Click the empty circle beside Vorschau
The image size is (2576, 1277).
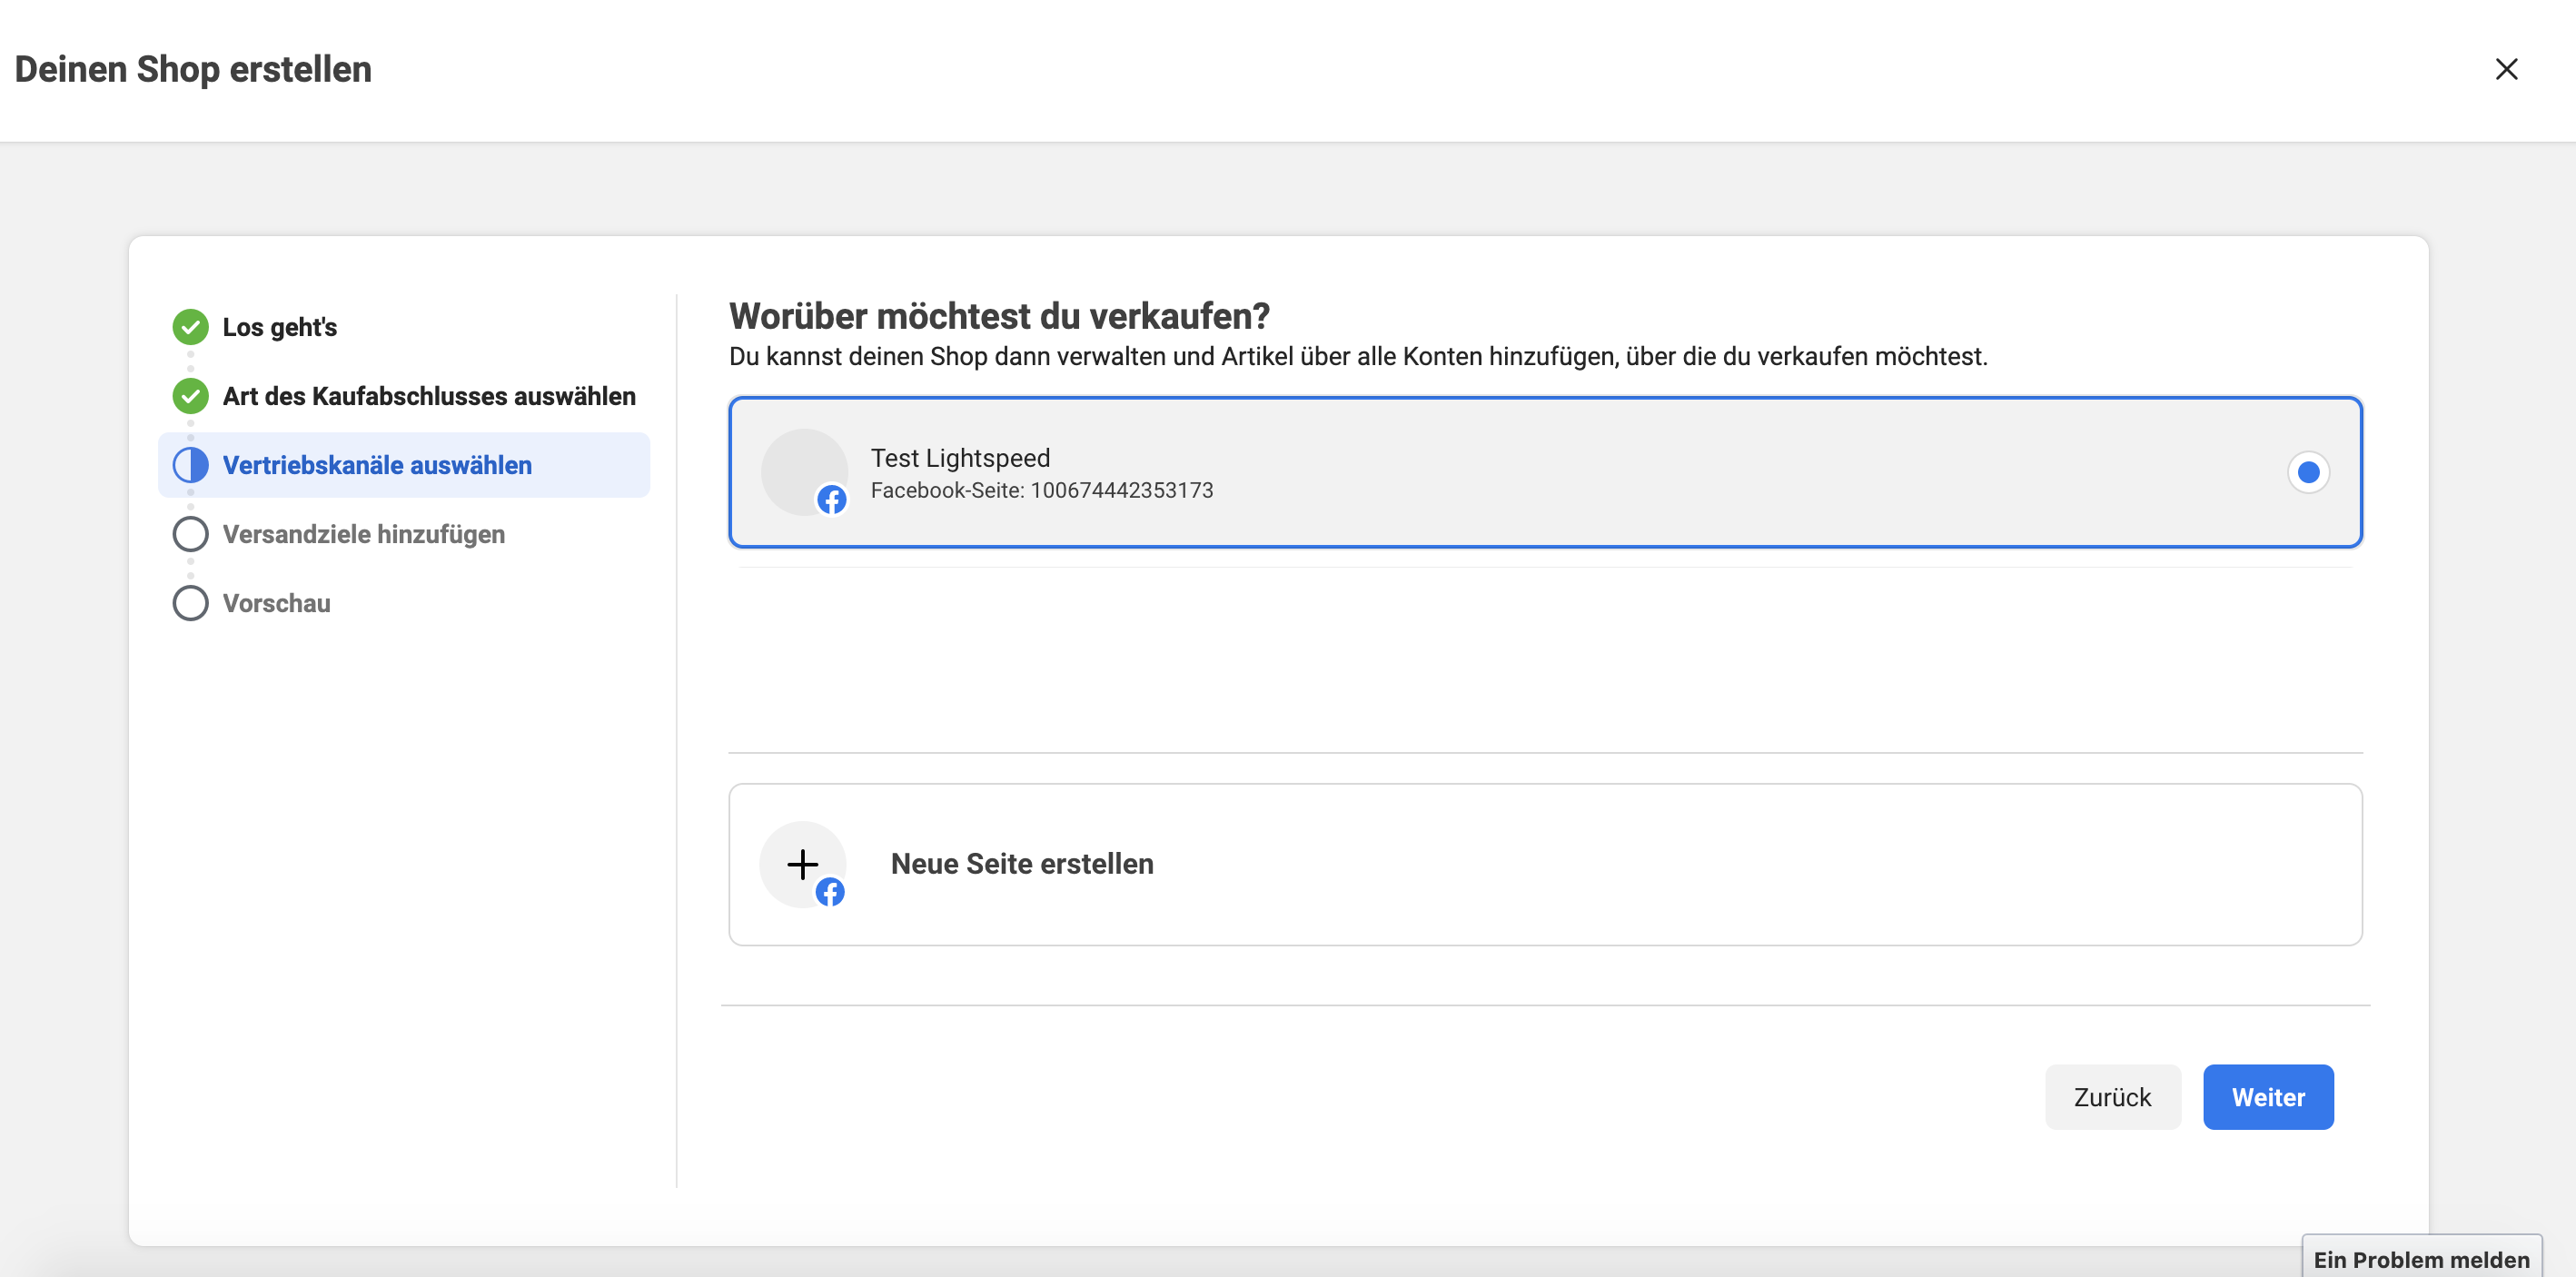point(190,603)
